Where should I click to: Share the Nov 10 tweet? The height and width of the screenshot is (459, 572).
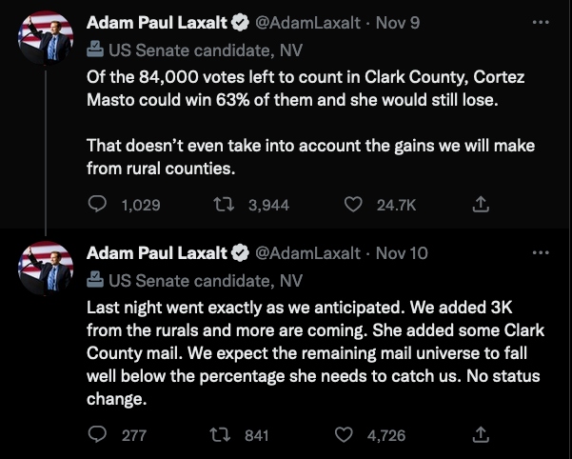pyautogui.click(x=482, y=435)
